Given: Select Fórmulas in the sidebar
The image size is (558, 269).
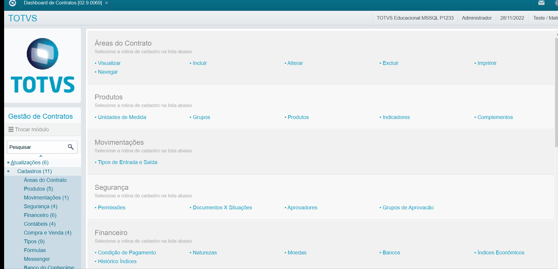Looking at the screenshot, I should [35, 250].
